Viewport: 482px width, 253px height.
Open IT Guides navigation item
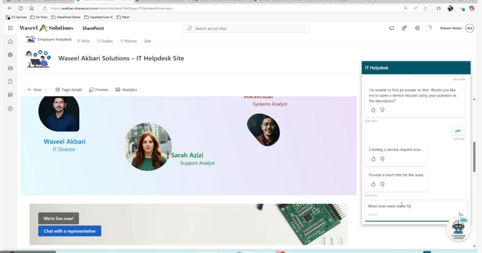105,41
